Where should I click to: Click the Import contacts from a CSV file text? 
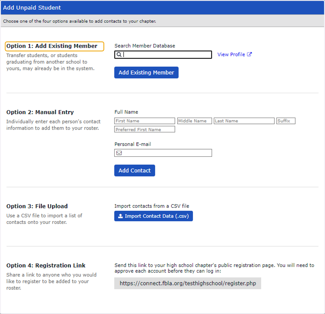(x=152, y=206)
